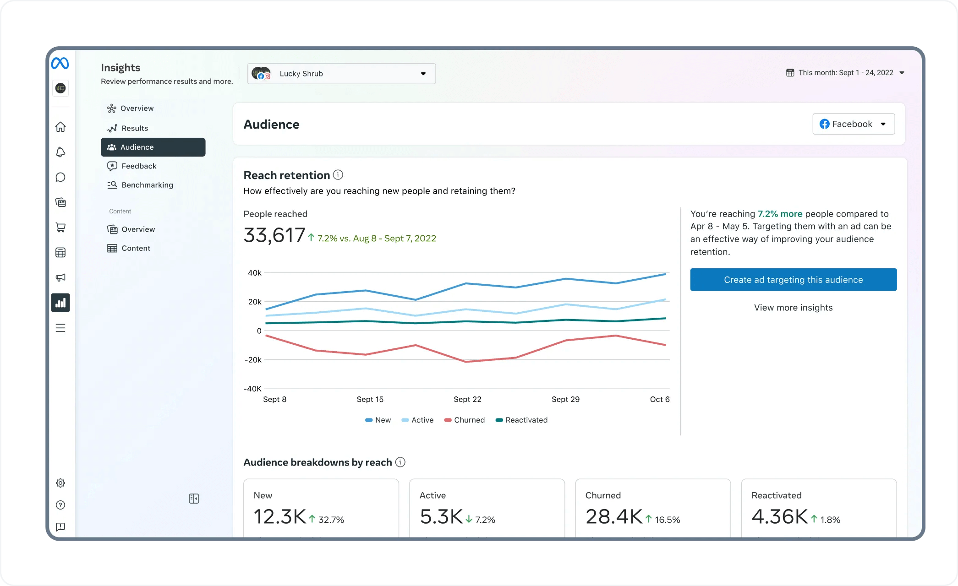Switch to the Benchmarking section

click(x=147, y=184)
